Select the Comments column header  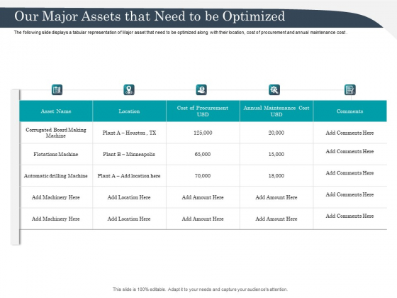350,111
